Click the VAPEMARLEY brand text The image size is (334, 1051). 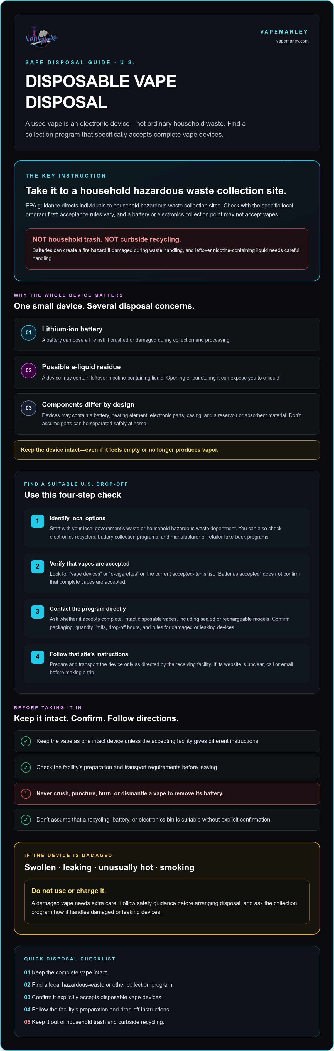284,32
